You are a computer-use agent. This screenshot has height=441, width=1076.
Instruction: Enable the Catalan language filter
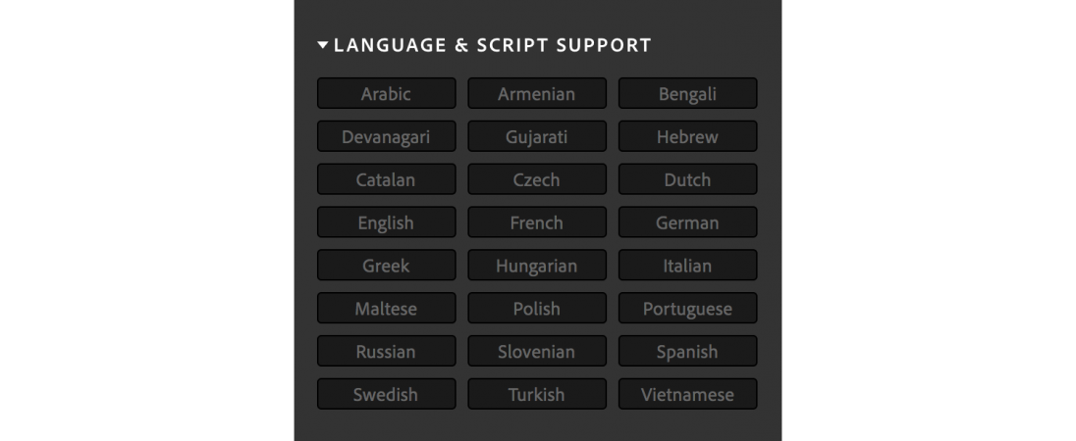(x=386, y=180)
